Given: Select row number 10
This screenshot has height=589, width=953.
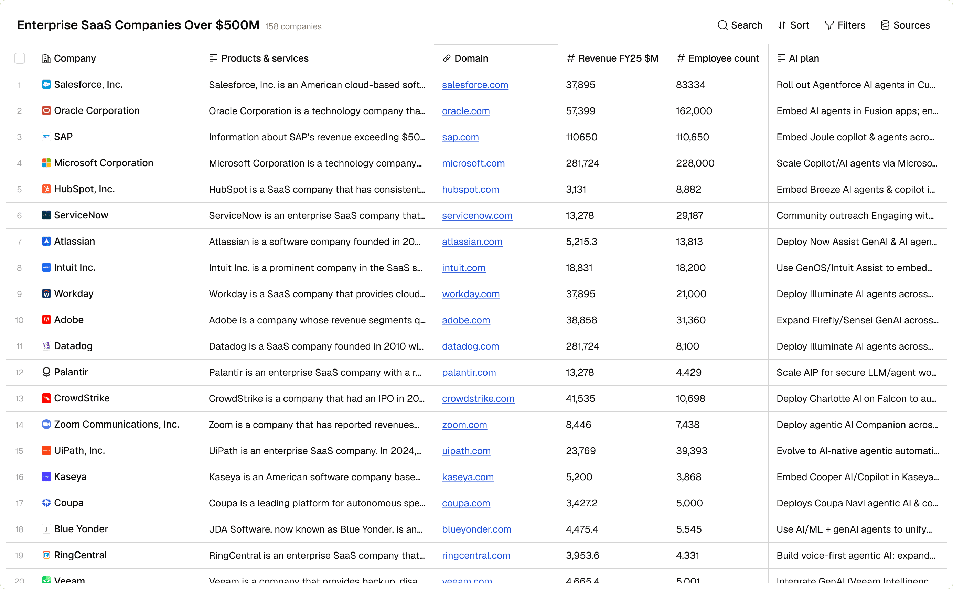Looking at the screenshot, I should tap(19, 320).
